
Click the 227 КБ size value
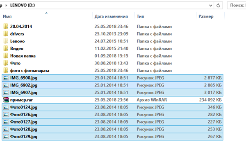click(x=214, y=122)
